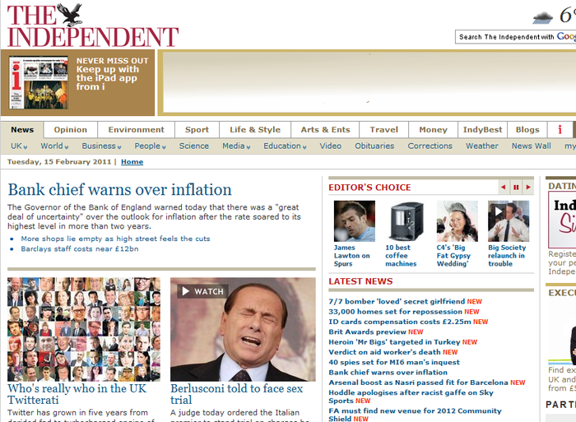The width and height of the screenshot is (576, 422).
Task: Open the Arts & Ents tab
Action: tap(325, 130)
